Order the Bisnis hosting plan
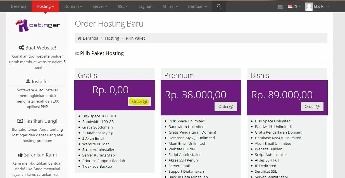 (x=312, y=106)
